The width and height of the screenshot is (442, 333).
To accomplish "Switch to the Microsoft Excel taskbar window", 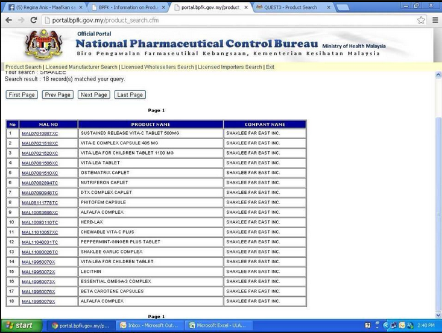I will (219, 326).
